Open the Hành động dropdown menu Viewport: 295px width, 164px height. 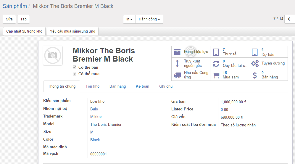point(149,19)
